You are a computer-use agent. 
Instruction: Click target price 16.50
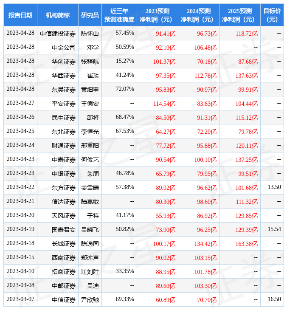274,299
